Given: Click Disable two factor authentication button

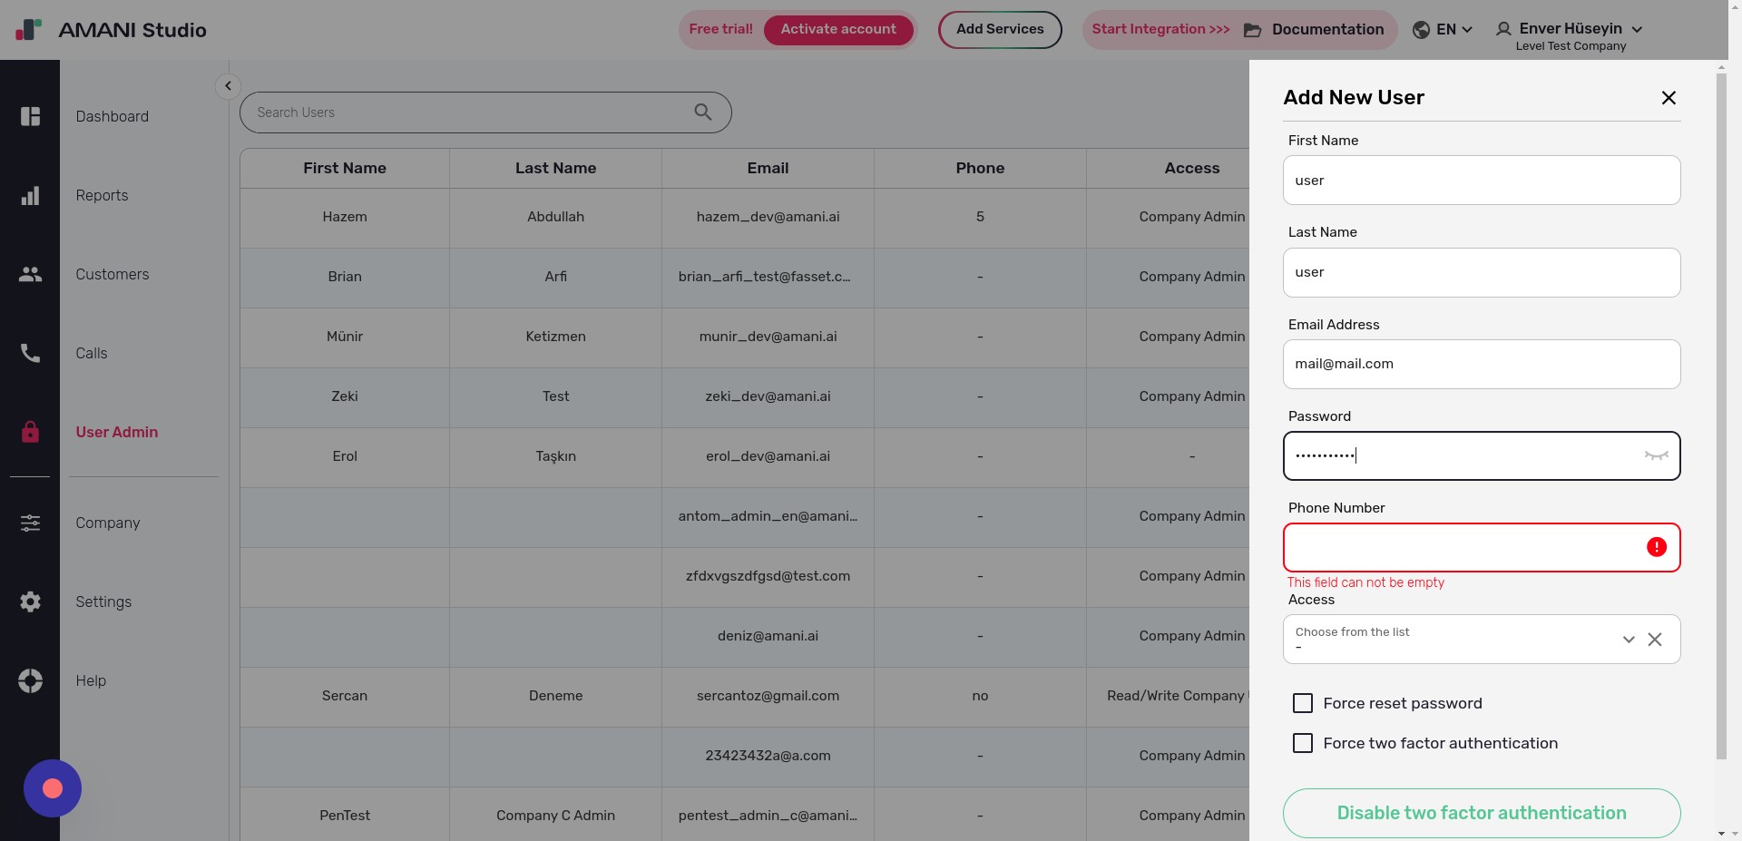Looking at the screenshot, I should (1481, 813).
